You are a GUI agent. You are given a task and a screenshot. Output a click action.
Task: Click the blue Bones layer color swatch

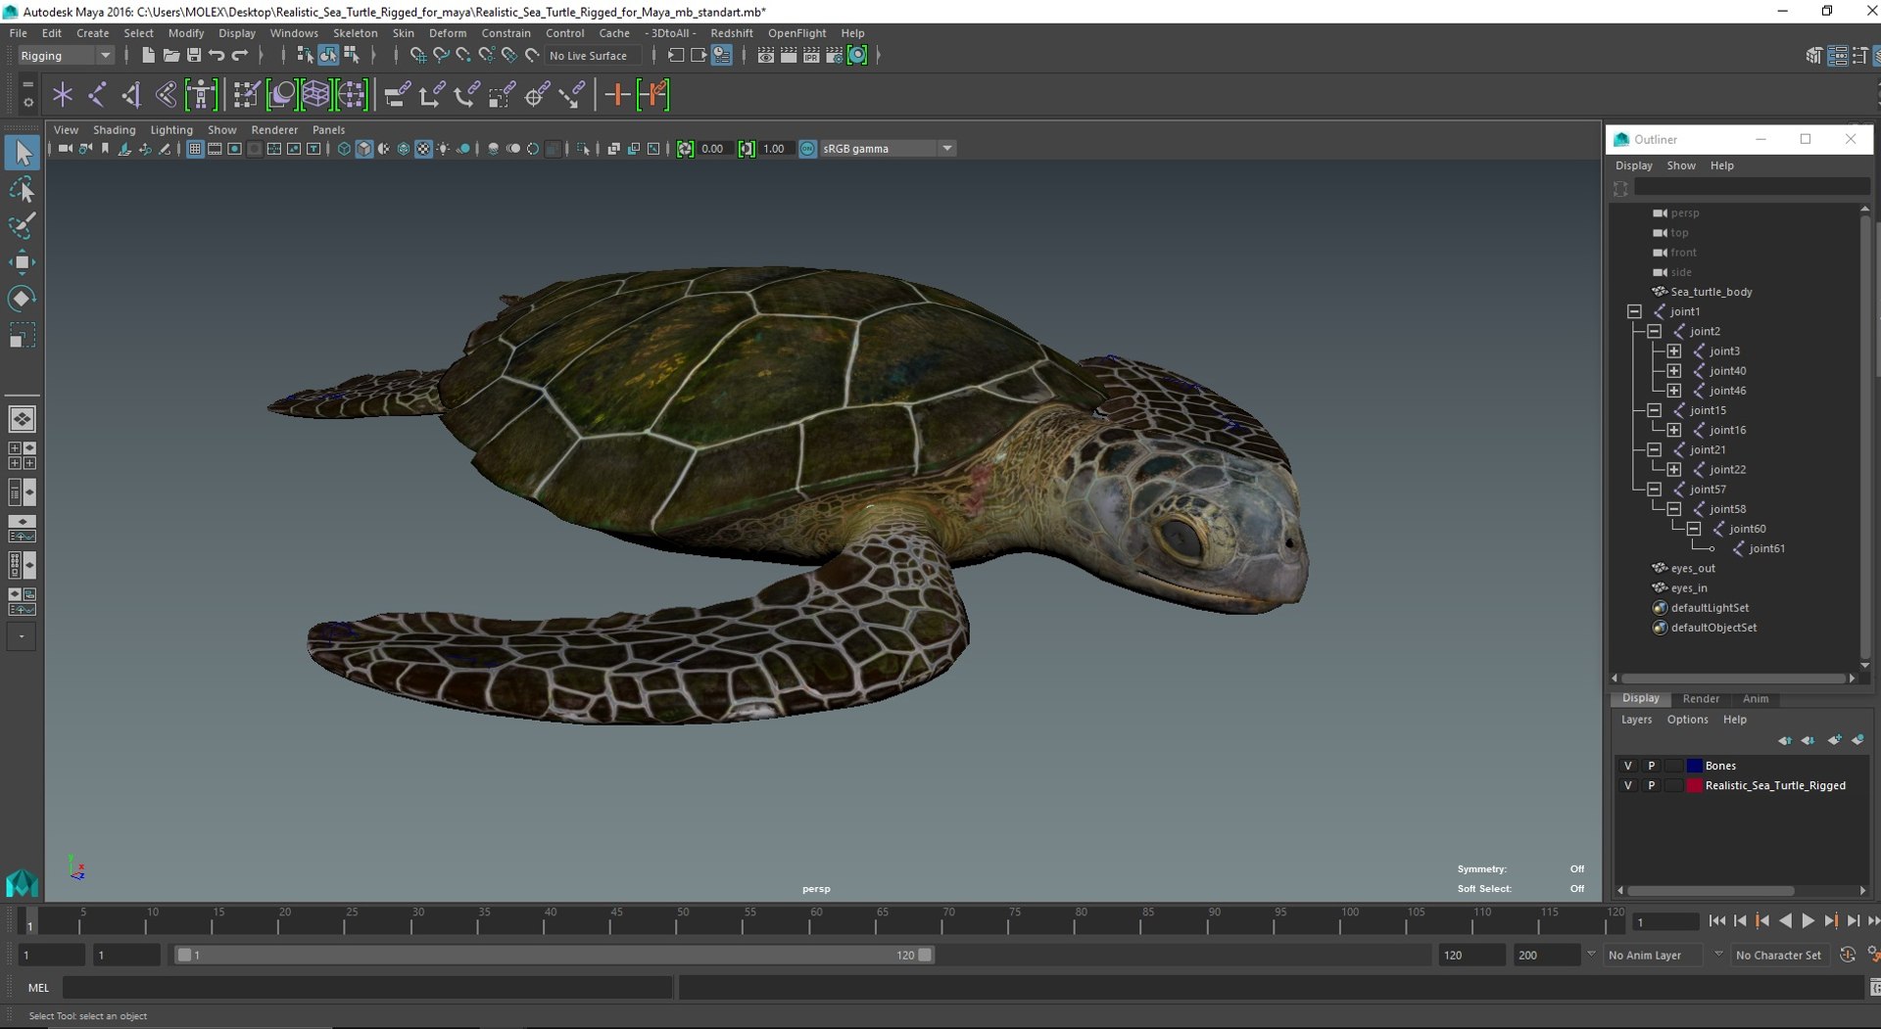[1694, 766]
